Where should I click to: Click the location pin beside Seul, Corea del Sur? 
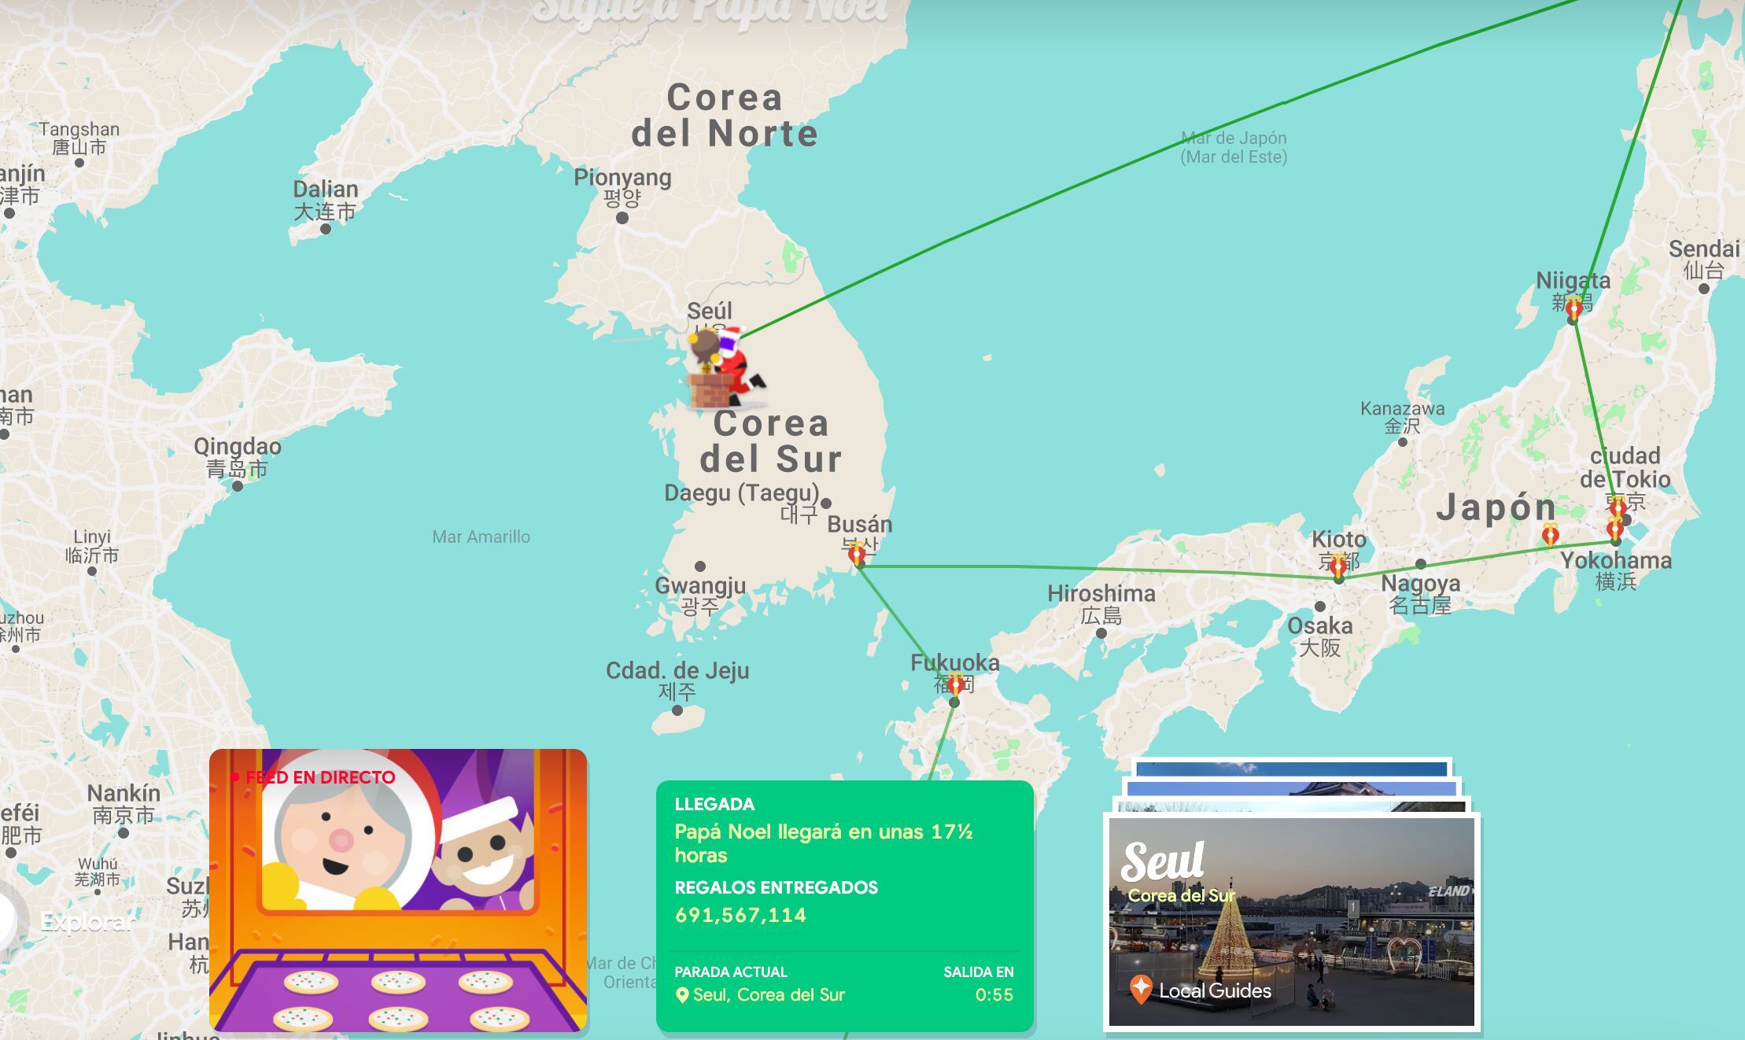point(682,995)
